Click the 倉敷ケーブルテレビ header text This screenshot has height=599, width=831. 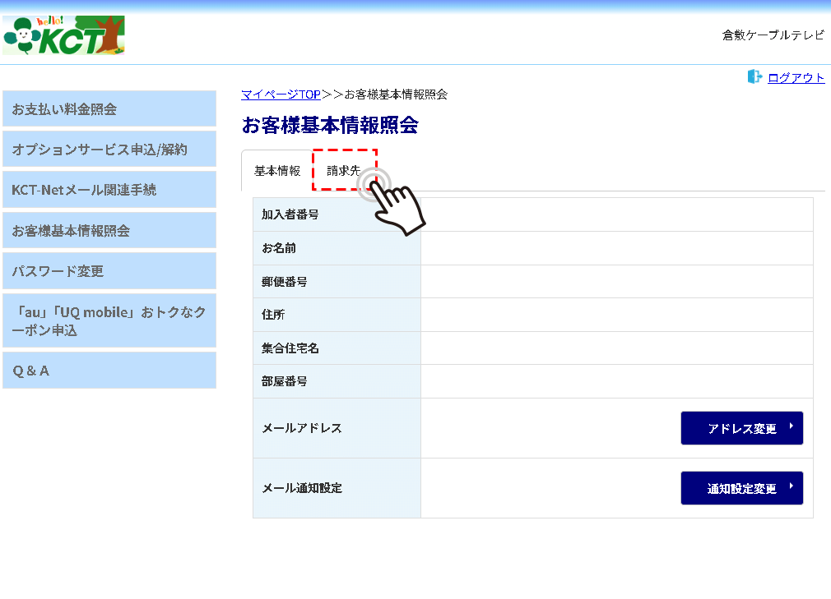773,35
